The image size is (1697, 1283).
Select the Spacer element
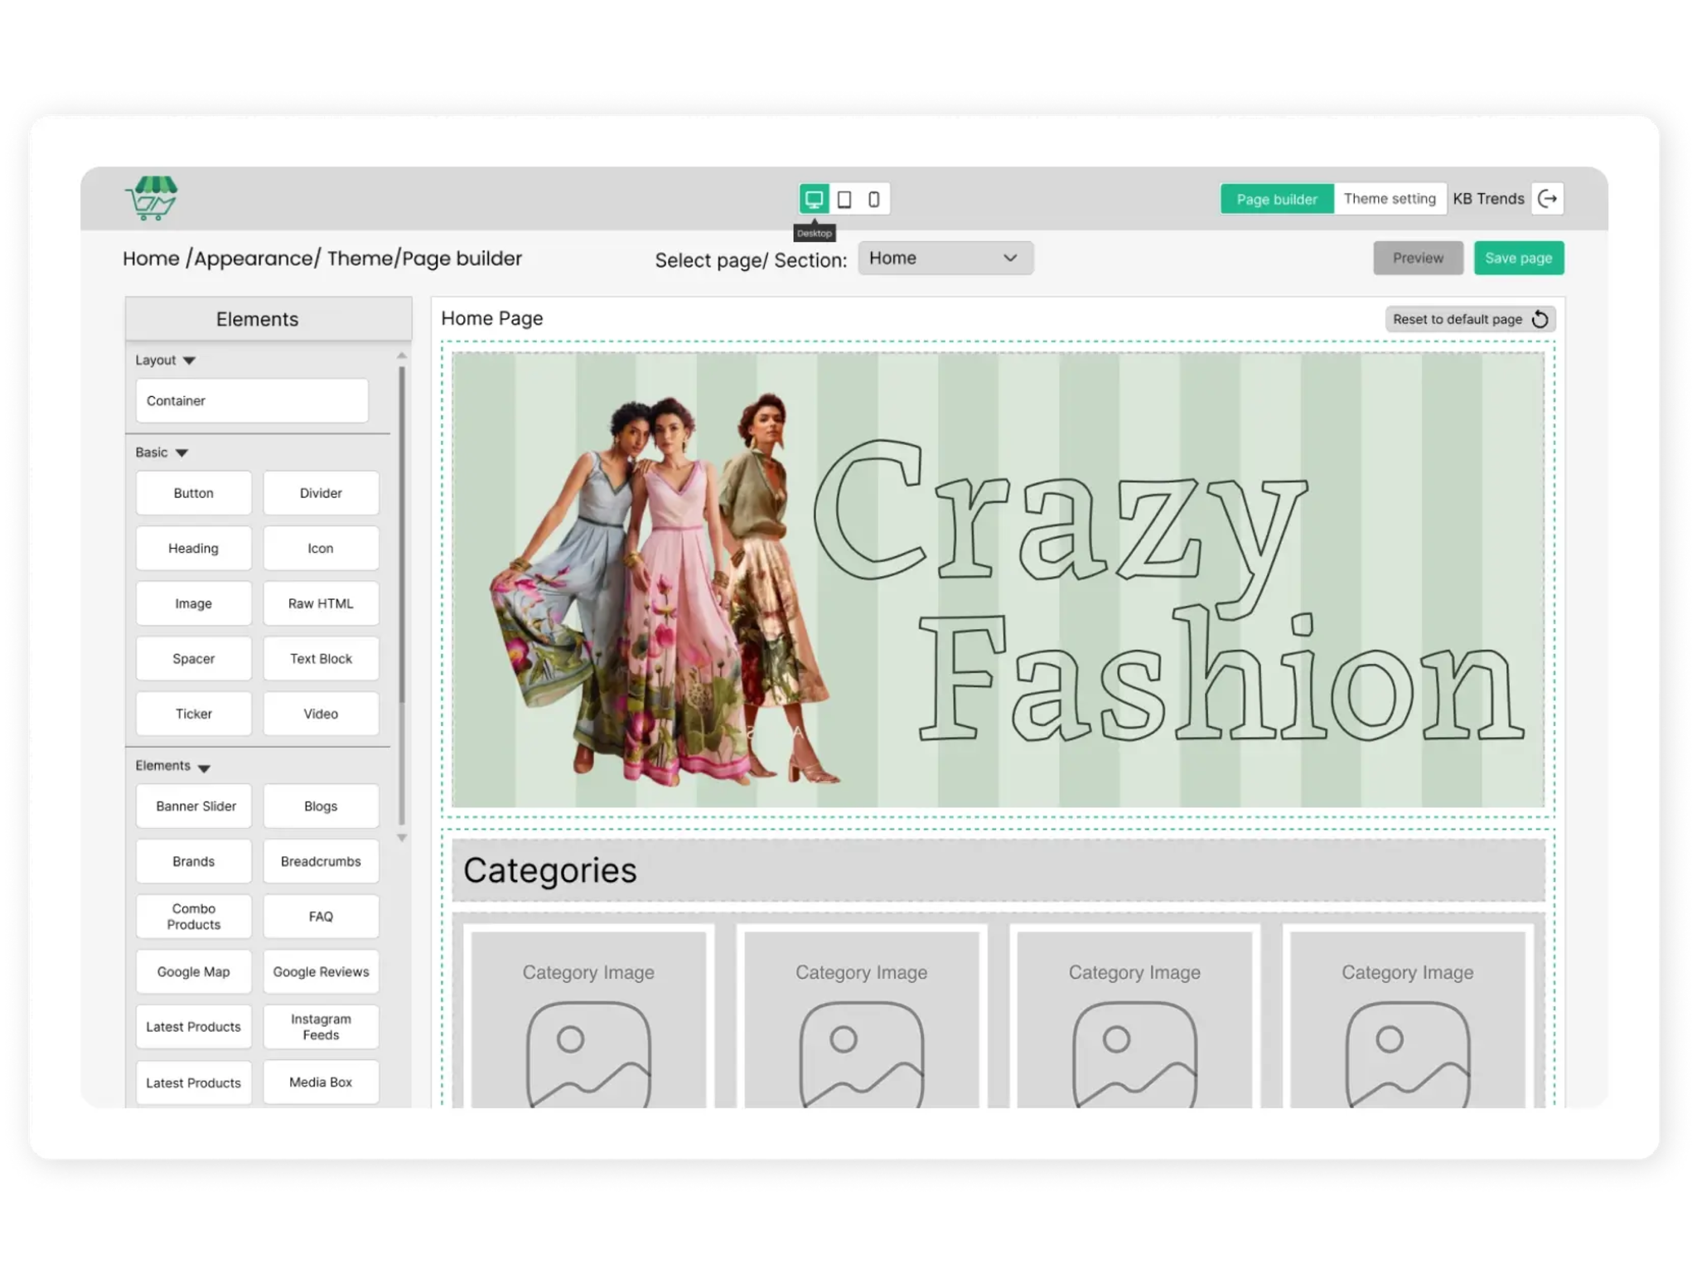[x=194, y=659]
